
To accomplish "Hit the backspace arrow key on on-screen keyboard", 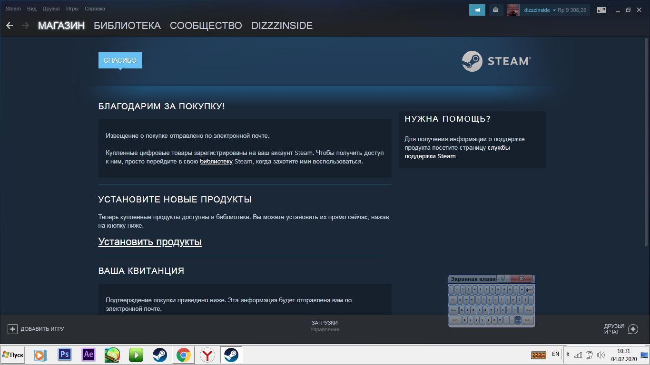I will 530,289.
